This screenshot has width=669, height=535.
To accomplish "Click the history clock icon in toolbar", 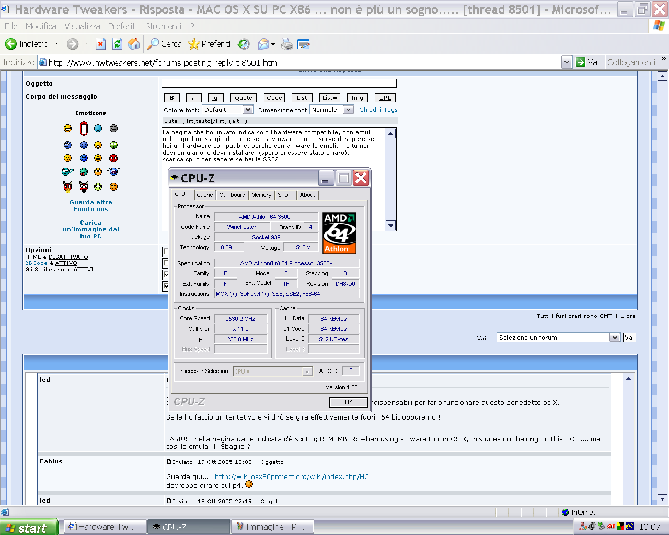I will [244, 44].
